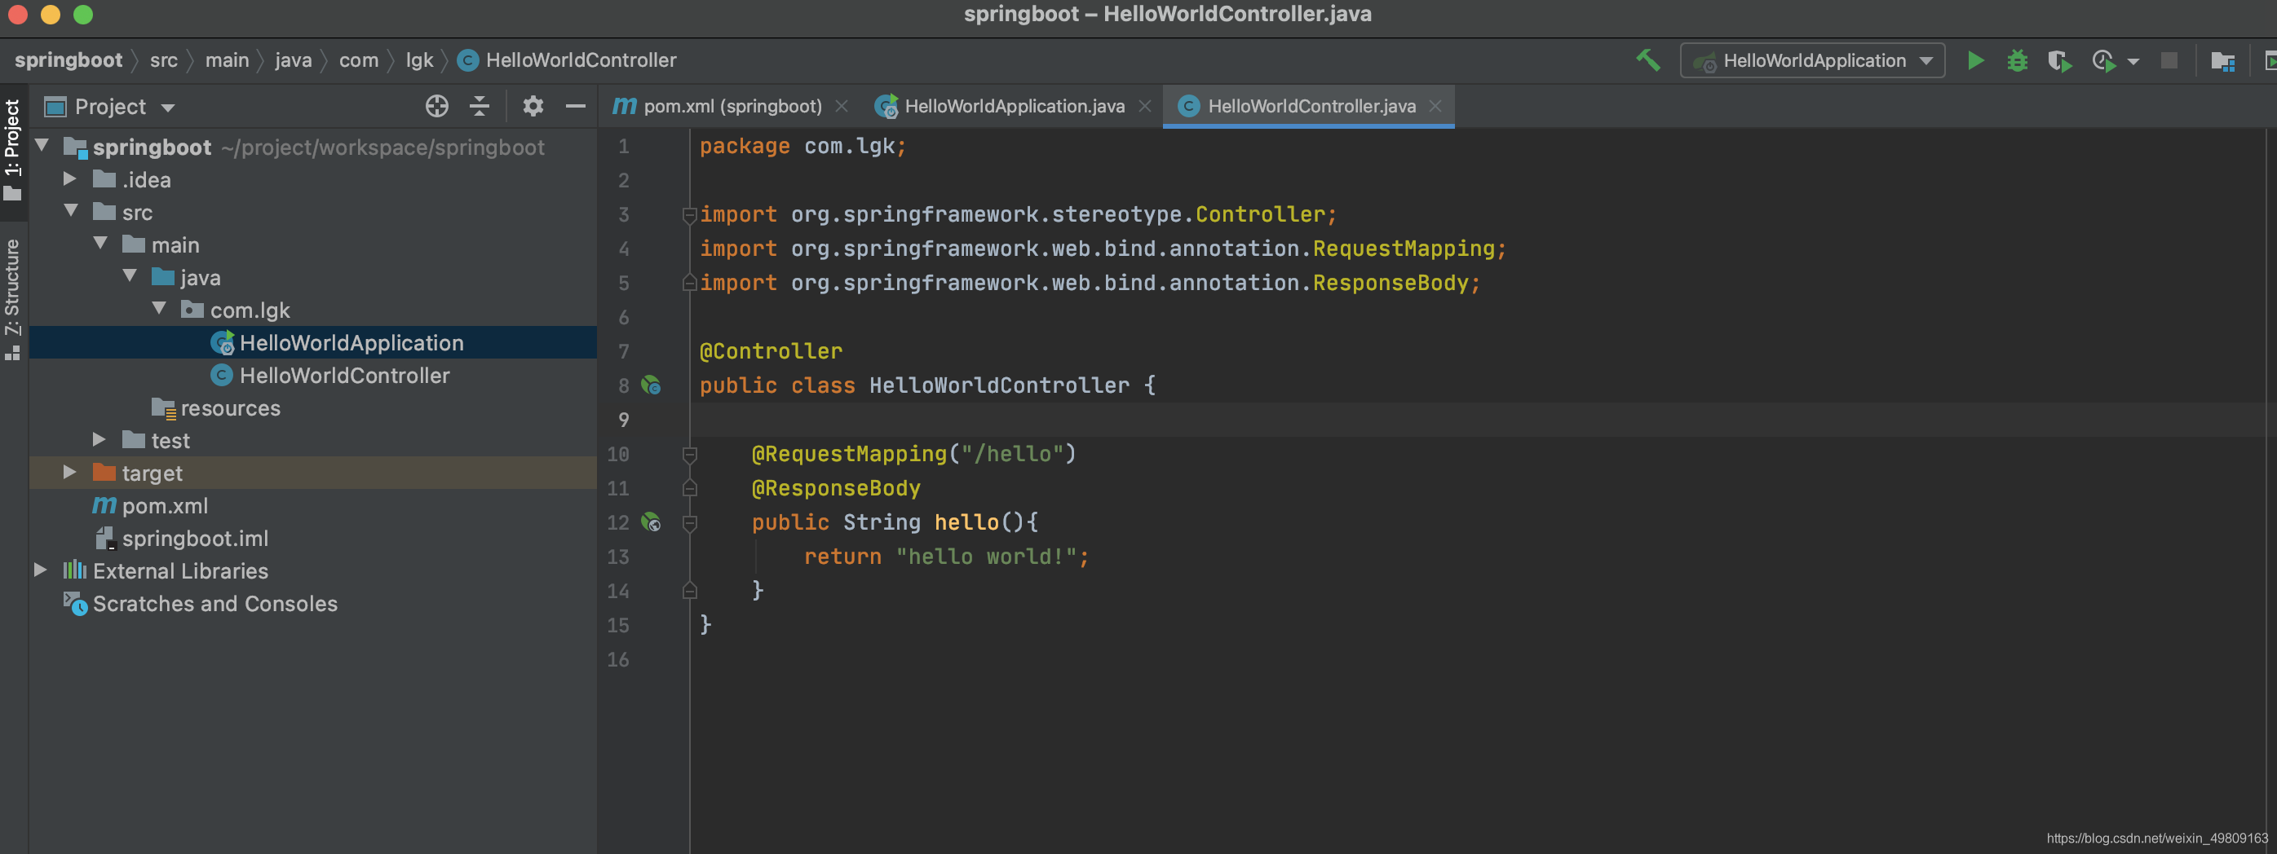The image size is (2277, 854).
Task: Click the request mapping gutter icon on line 12
Action: [x=652, y=523]
